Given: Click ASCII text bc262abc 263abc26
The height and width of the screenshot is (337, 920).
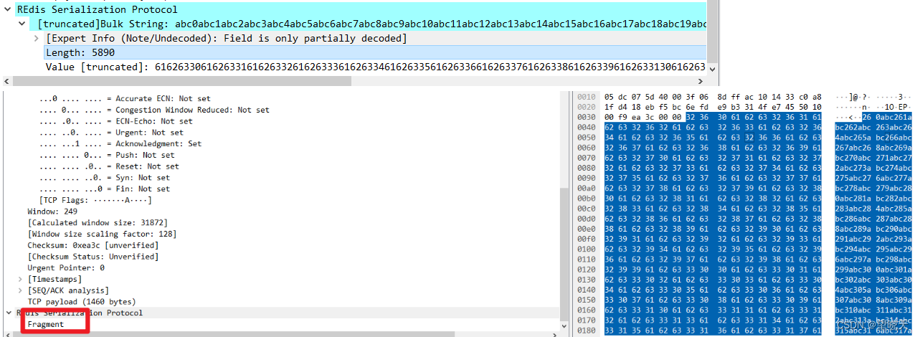Looking at the screenshot, I should 873,128.
